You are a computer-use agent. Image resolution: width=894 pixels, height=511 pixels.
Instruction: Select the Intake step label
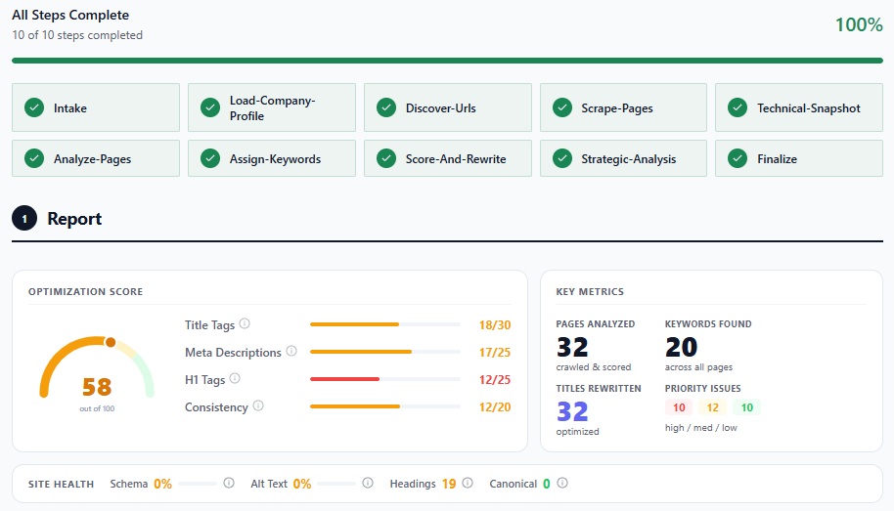click(70, 108)
